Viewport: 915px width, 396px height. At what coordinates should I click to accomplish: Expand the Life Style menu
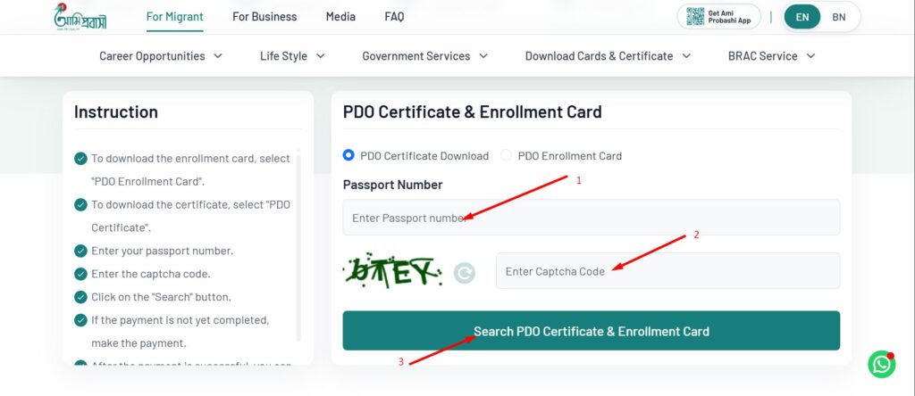(x=292, y=56)
